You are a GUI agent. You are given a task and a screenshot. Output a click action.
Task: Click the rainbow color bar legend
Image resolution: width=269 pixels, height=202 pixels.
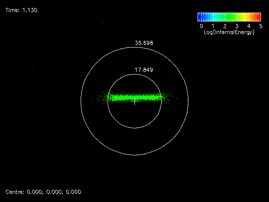coord(229,17)
